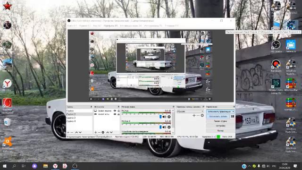Undock the Audio Mixer panel via header icon

(x=173, y=107)
